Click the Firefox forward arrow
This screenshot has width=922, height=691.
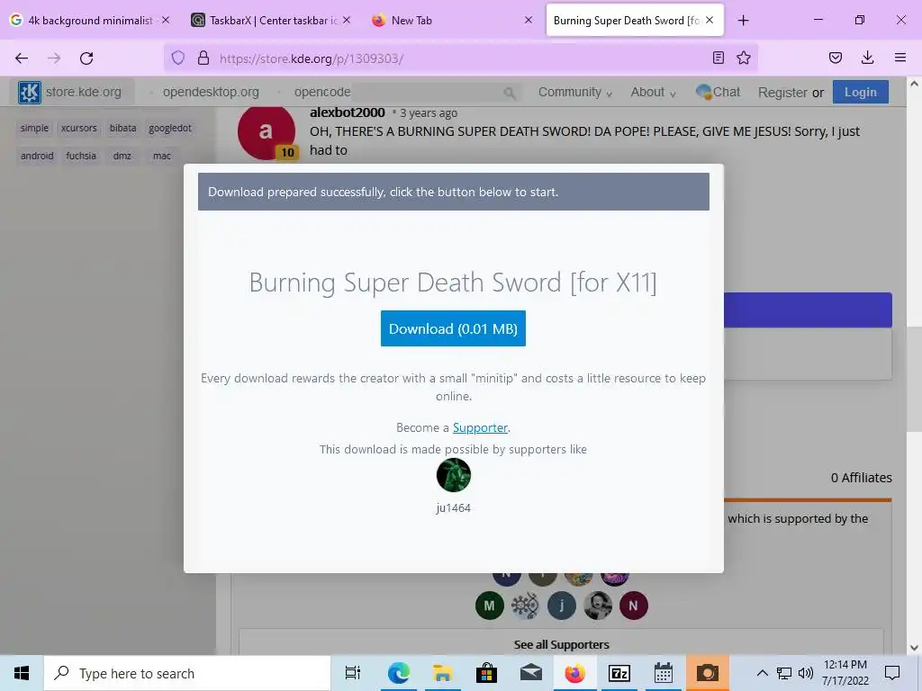(x=54, y=58)
